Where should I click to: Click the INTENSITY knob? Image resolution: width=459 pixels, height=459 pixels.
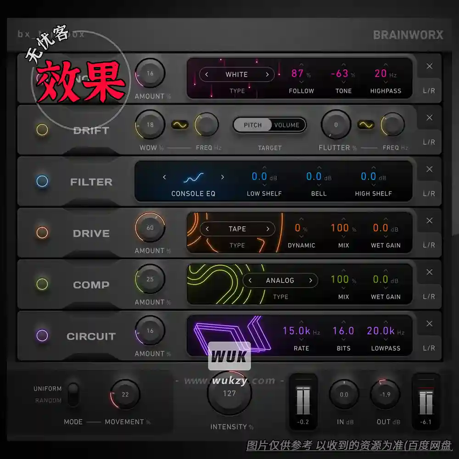tap(229, 393)
